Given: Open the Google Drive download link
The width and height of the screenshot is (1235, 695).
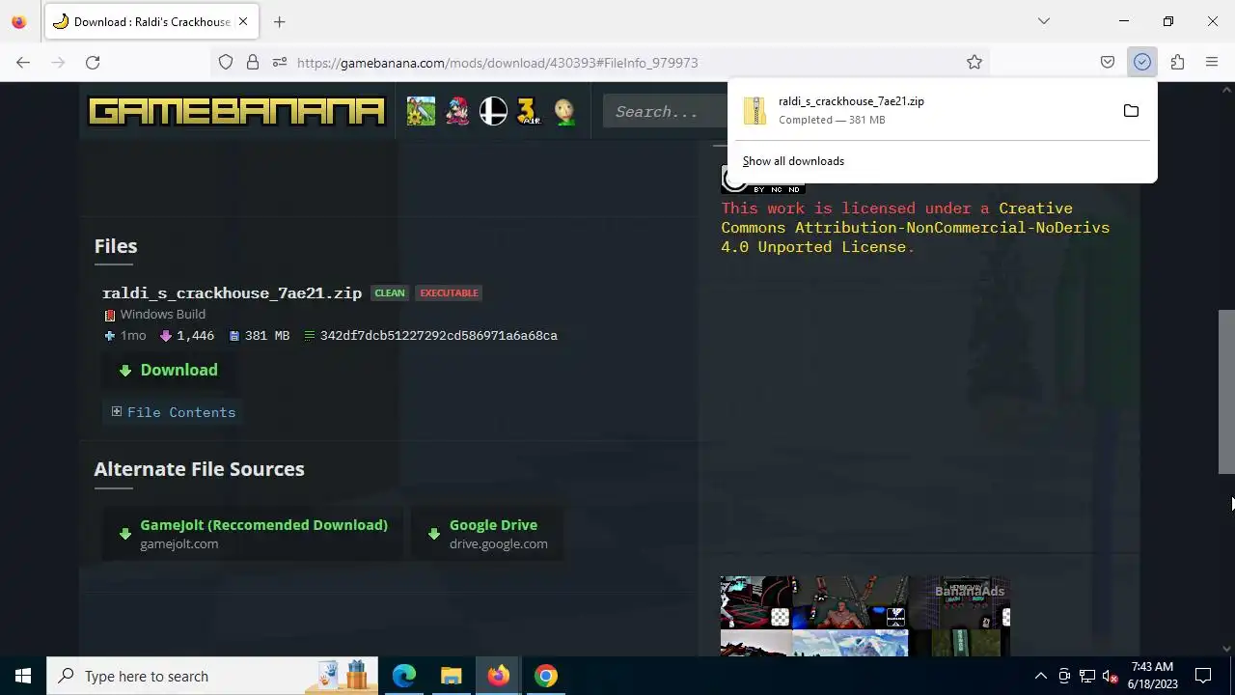Looking at the screenshot, I should point(488,534).
